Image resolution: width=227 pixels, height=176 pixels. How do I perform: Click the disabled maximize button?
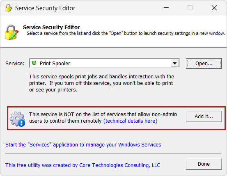coord(190,8)
